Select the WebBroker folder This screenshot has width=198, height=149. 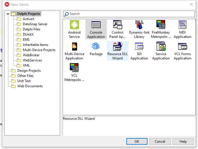coord(31,55)
